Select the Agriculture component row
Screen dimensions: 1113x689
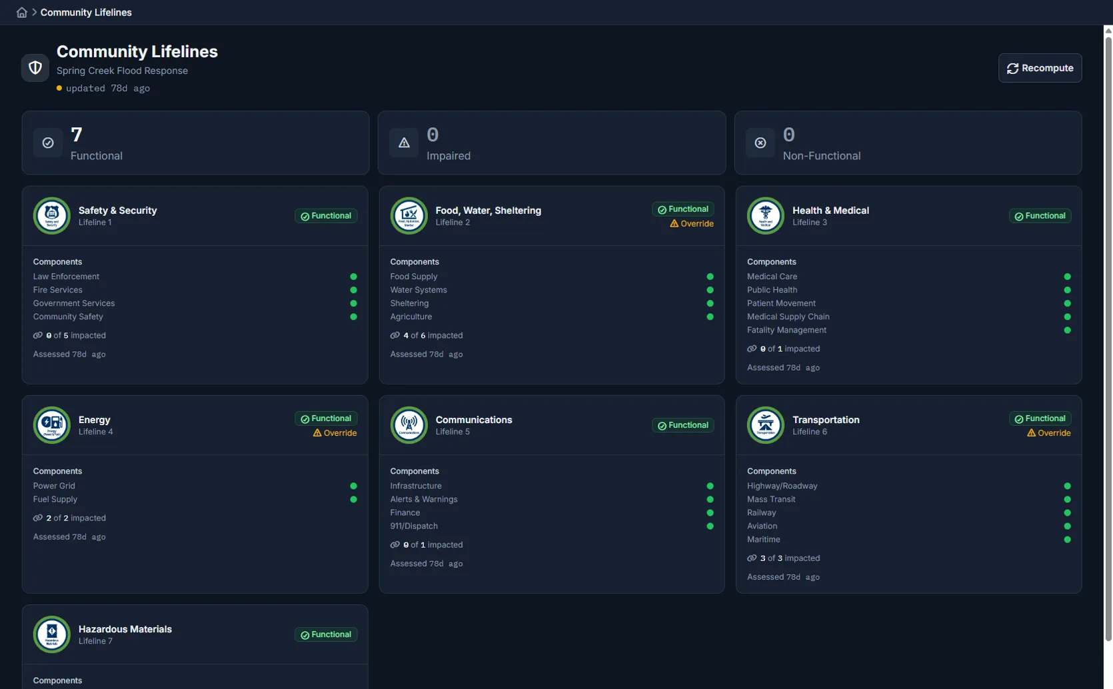coord(552,317)
